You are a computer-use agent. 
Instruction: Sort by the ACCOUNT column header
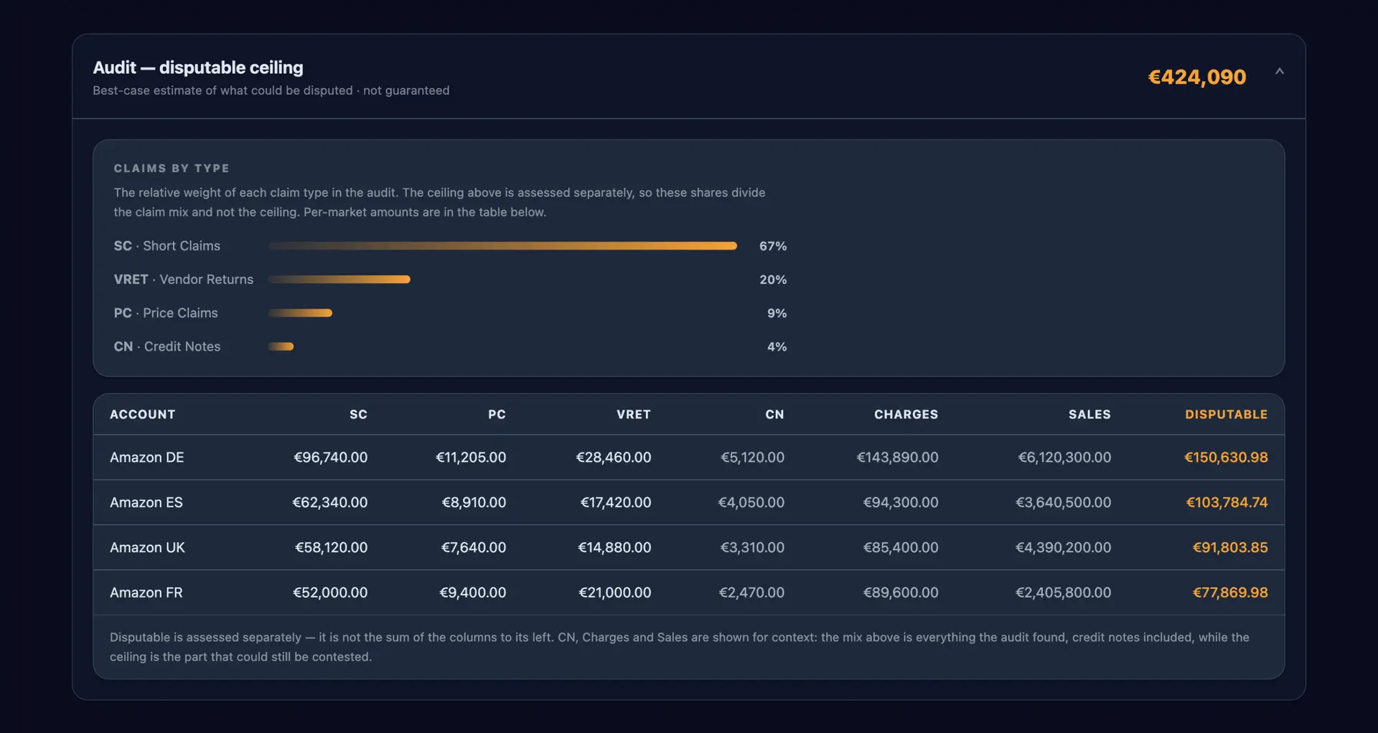tap(142, 415)
